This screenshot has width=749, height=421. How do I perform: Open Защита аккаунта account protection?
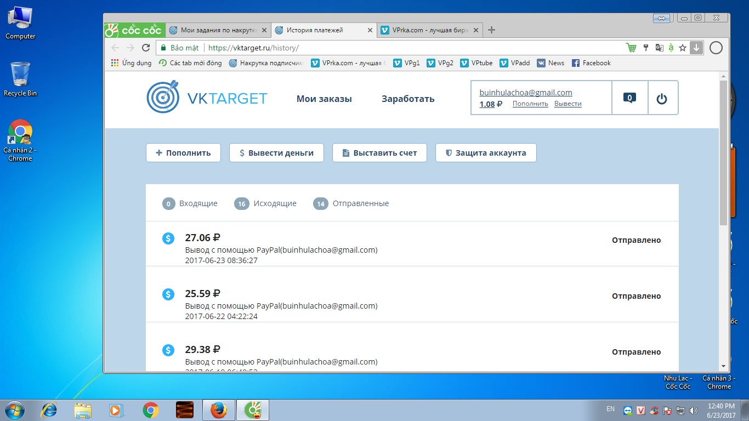pyautogui.click(x=486, y=153)
